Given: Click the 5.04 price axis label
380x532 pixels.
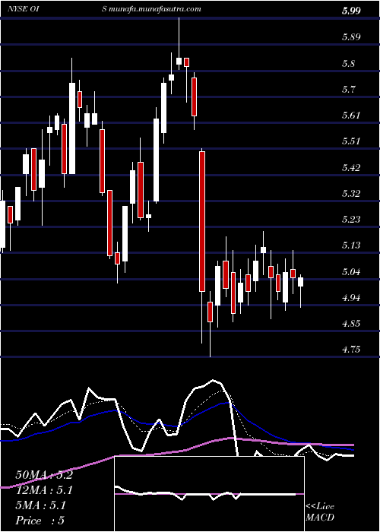Looking at the screenshot, I should (351, 271).
